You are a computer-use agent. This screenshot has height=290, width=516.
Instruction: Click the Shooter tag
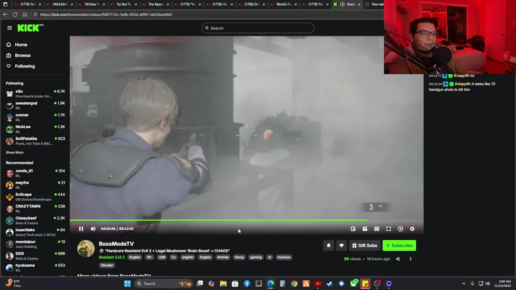coord(107,265)
